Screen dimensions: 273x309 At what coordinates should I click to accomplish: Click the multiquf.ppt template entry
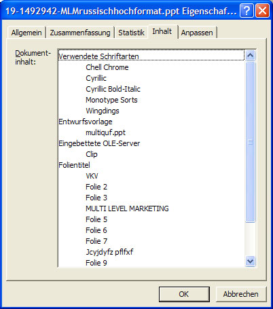tap(105, 132)
